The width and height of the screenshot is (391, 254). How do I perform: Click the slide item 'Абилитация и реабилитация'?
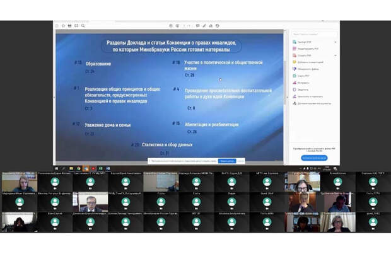[x=211, y=124]
